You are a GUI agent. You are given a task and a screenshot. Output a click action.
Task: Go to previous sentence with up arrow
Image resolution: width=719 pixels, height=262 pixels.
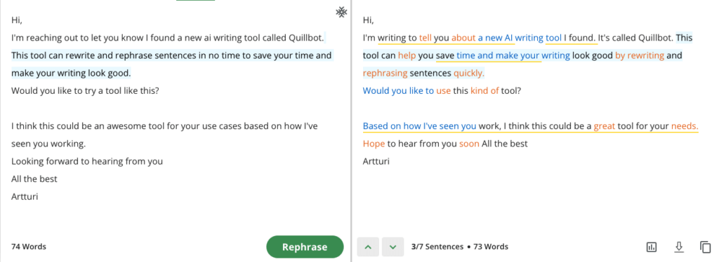pyautogui.click(x=368, y=247)
